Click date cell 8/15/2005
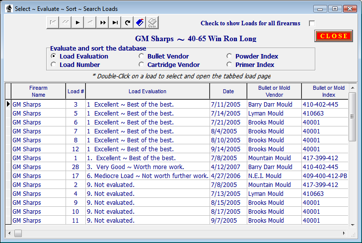Viewport: 362px width, 243px height. tap(228, 202)
